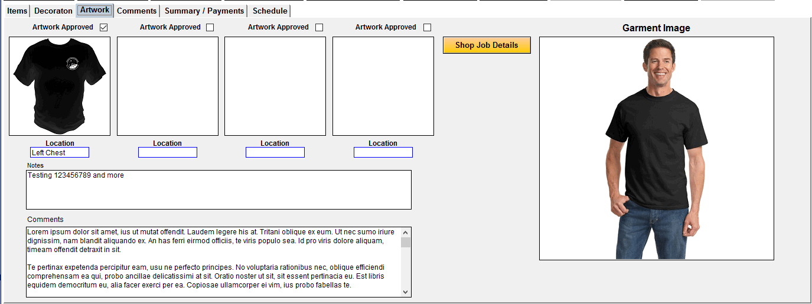812x304 pixels.
Task: Switch to the Decoraton tab
Action: pyautogui.click(x=53, y=11)
